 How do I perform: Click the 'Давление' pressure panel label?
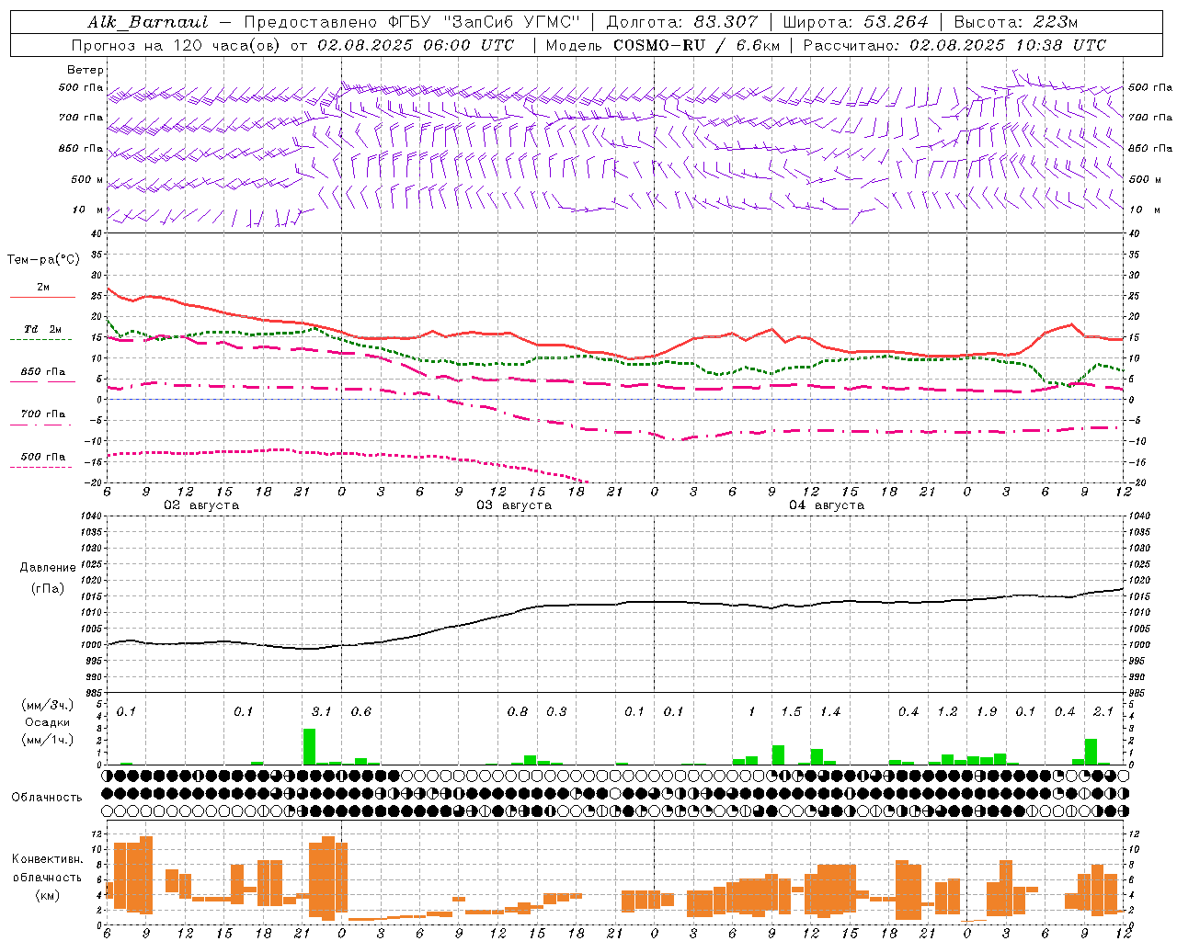click(x=48, y=568)
